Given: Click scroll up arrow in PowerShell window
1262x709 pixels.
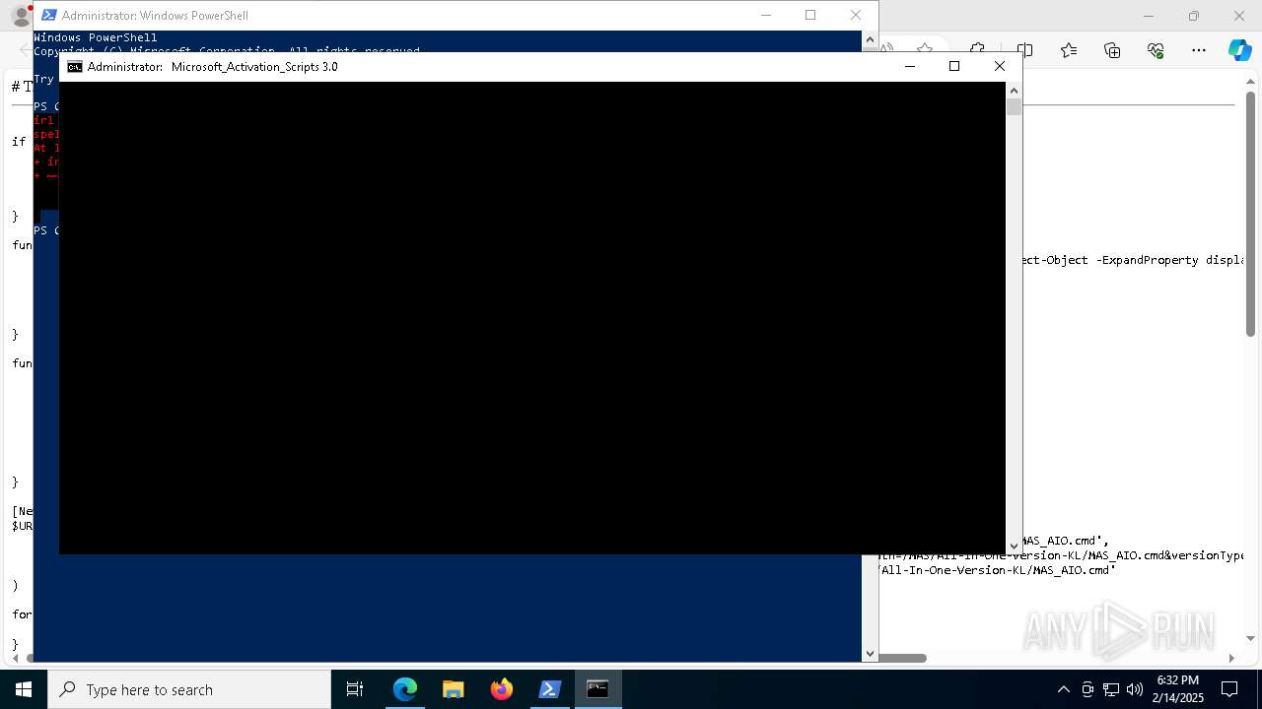Looking at the screenshot, I should coord(870,39).
